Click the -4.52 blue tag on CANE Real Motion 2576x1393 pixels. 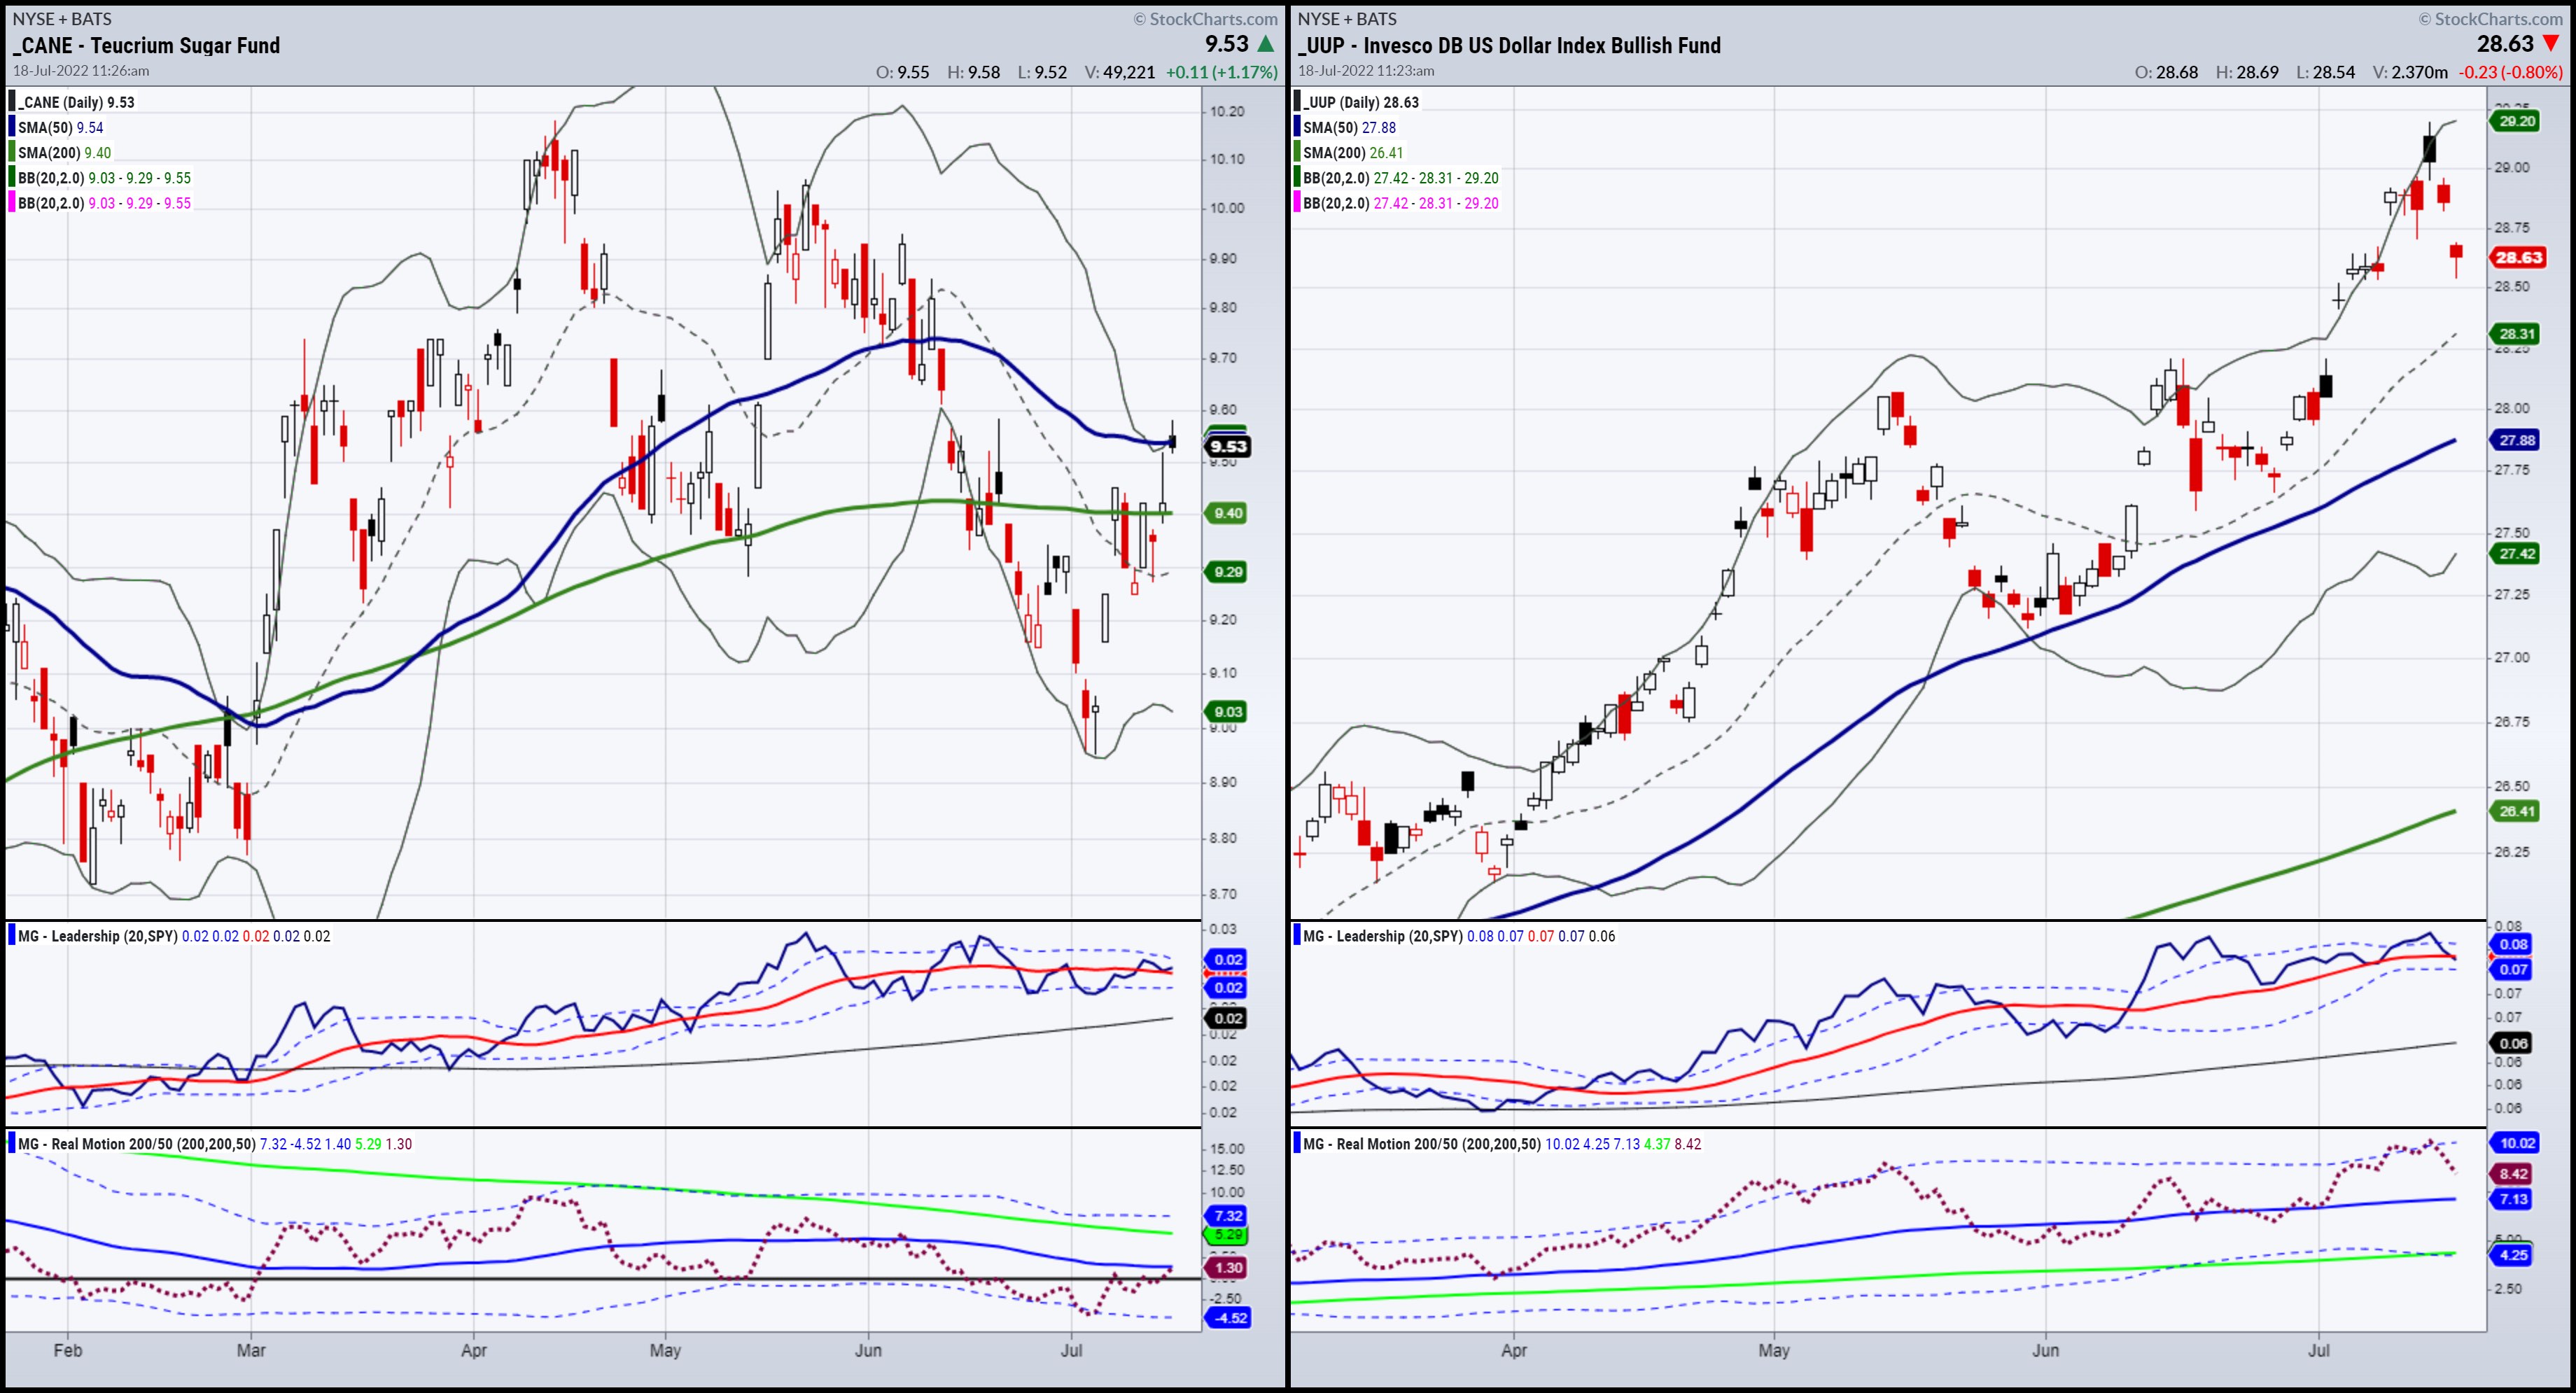point(1229,1318)
